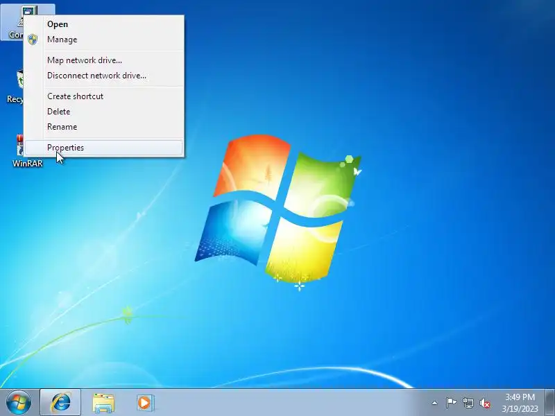Choose Delete from the context menu
Screen dimensions: 555x416
(x=103, y=112)
